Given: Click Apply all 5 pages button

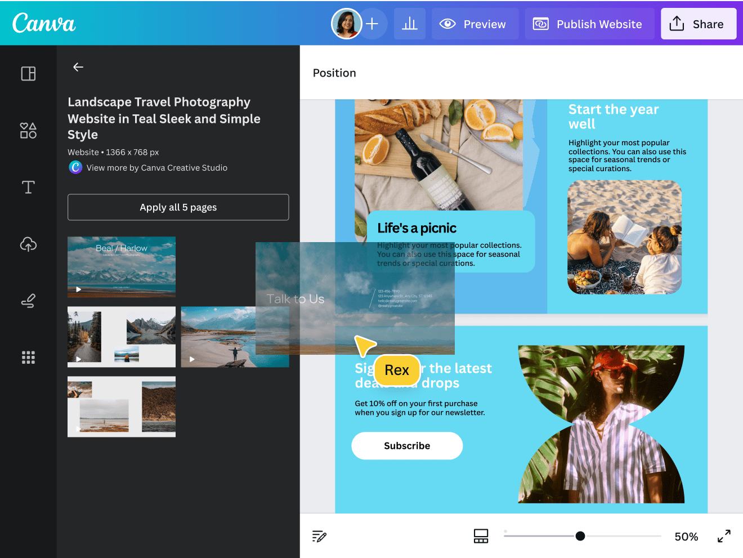Looking at the screenshot, I should (178, 207).
